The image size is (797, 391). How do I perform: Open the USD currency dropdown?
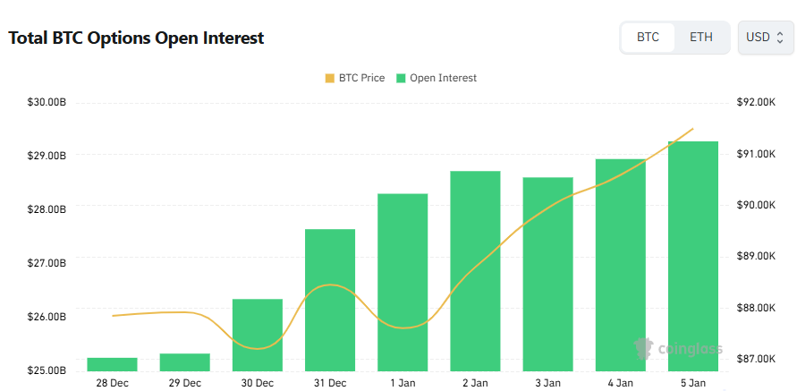764,38
